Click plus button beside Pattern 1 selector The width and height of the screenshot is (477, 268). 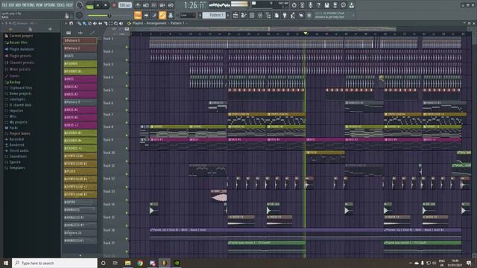tap(228, 15)
